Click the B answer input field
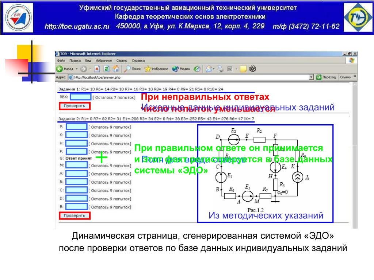 pos(77,182)
